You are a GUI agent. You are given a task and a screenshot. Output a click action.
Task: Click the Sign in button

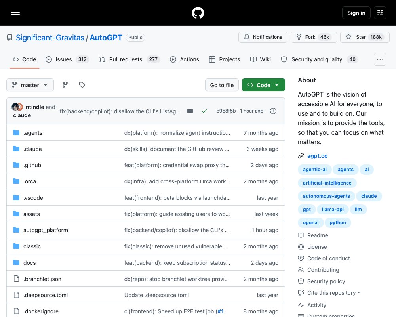[356, 13]
